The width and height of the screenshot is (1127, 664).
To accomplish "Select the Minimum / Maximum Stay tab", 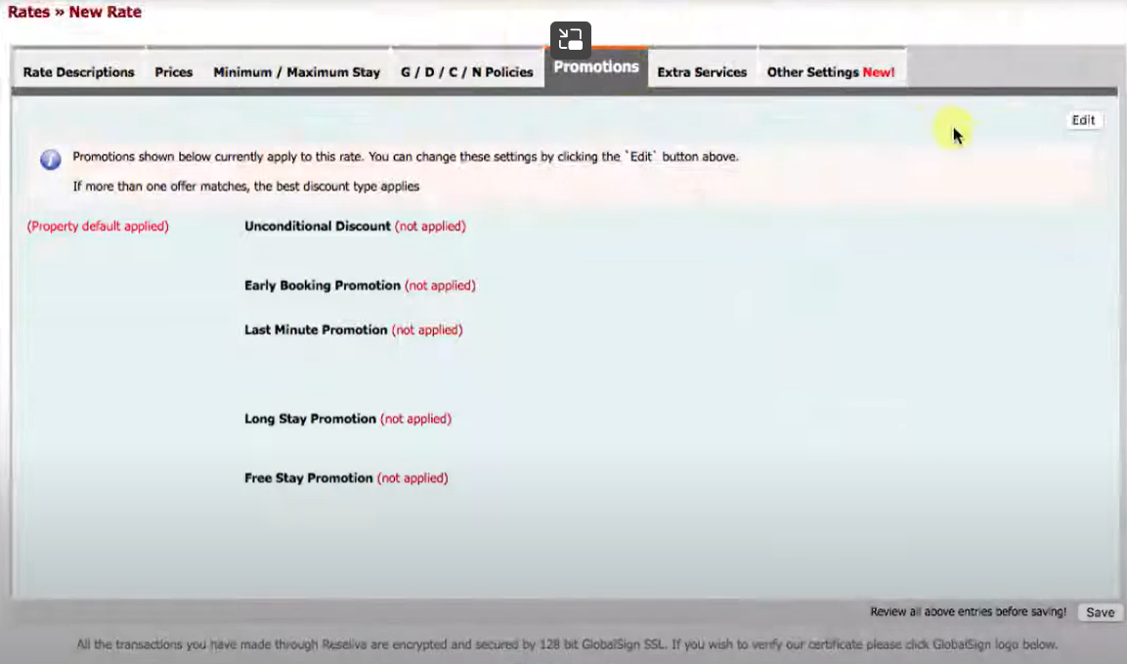I will [x=297, y=72].
